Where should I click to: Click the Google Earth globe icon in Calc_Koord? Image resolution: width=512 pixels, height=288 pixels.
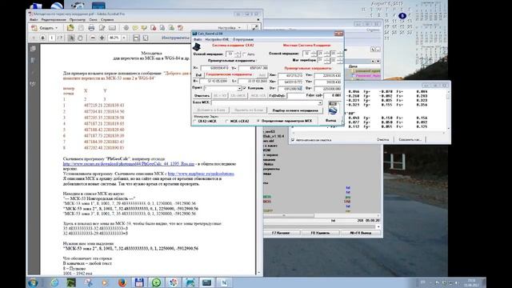click(333, 110)
